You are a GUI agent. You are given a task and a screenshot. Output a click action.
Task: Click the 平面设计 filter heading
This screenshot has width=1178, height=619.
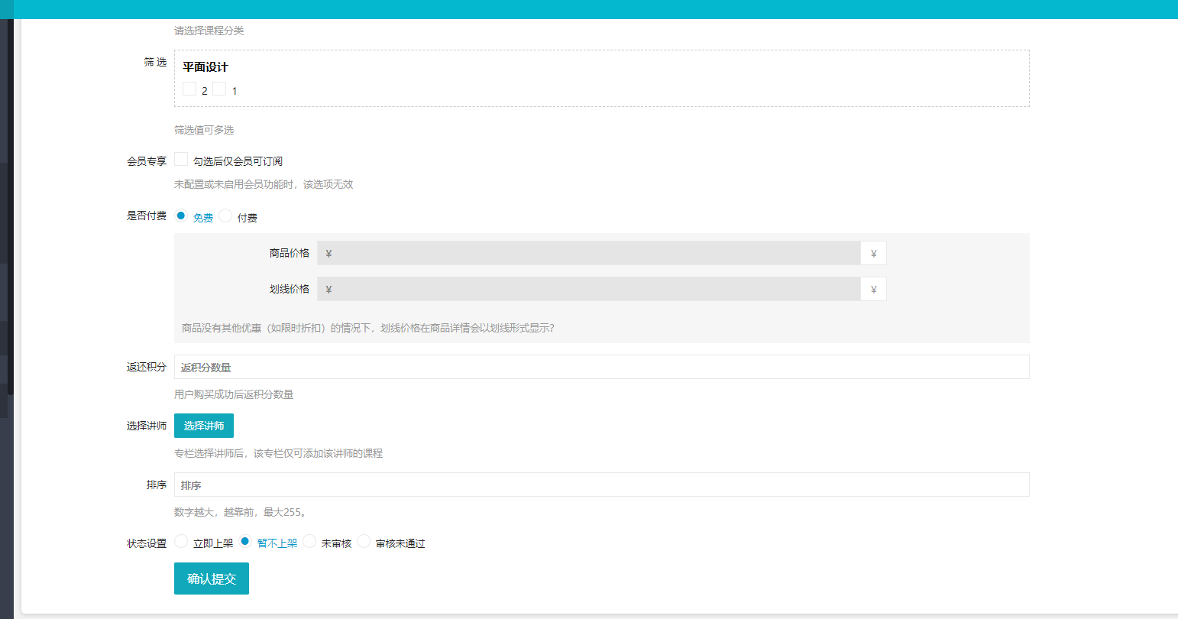coord(206,67)
